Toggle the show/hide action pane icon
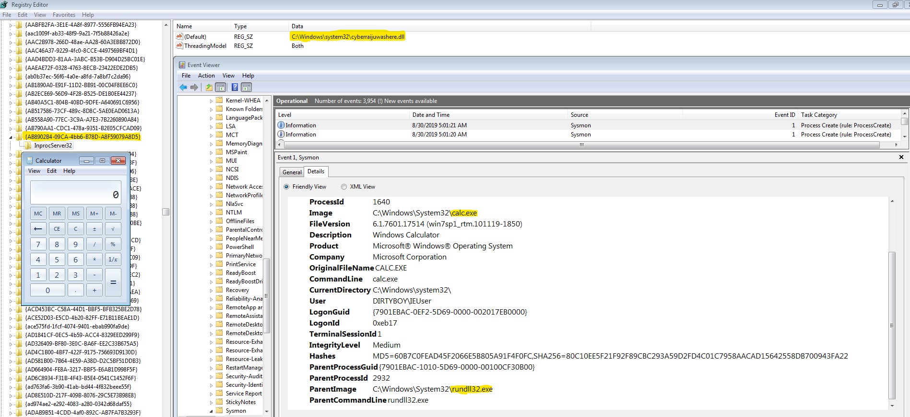Viewport: 910px width, 417px height. (x=246, y=87)
